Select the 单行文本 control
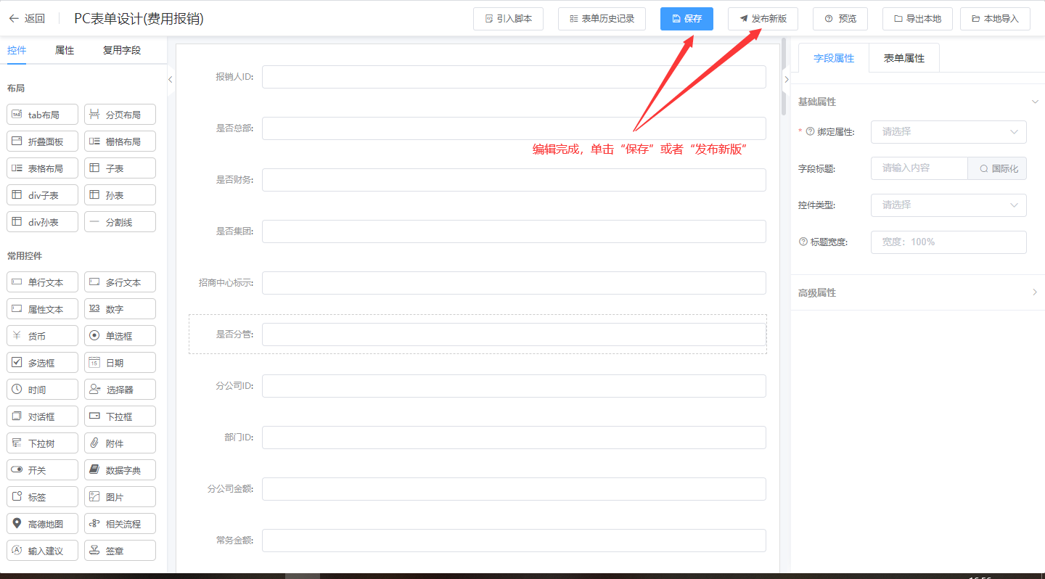Screen dimensions: 1045x579 pyautogui.click(x=42, y=282)
